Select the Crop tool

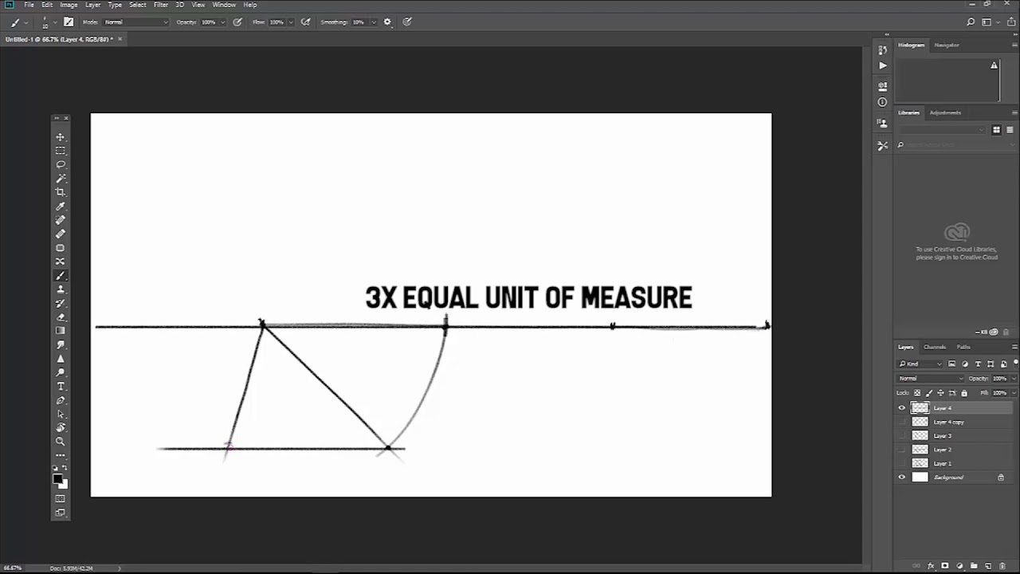point(61,192)
